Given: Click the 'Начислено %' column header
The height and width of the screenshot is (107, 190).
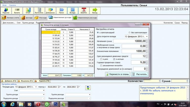Looking at the screenshot, I should coord(85,29).
